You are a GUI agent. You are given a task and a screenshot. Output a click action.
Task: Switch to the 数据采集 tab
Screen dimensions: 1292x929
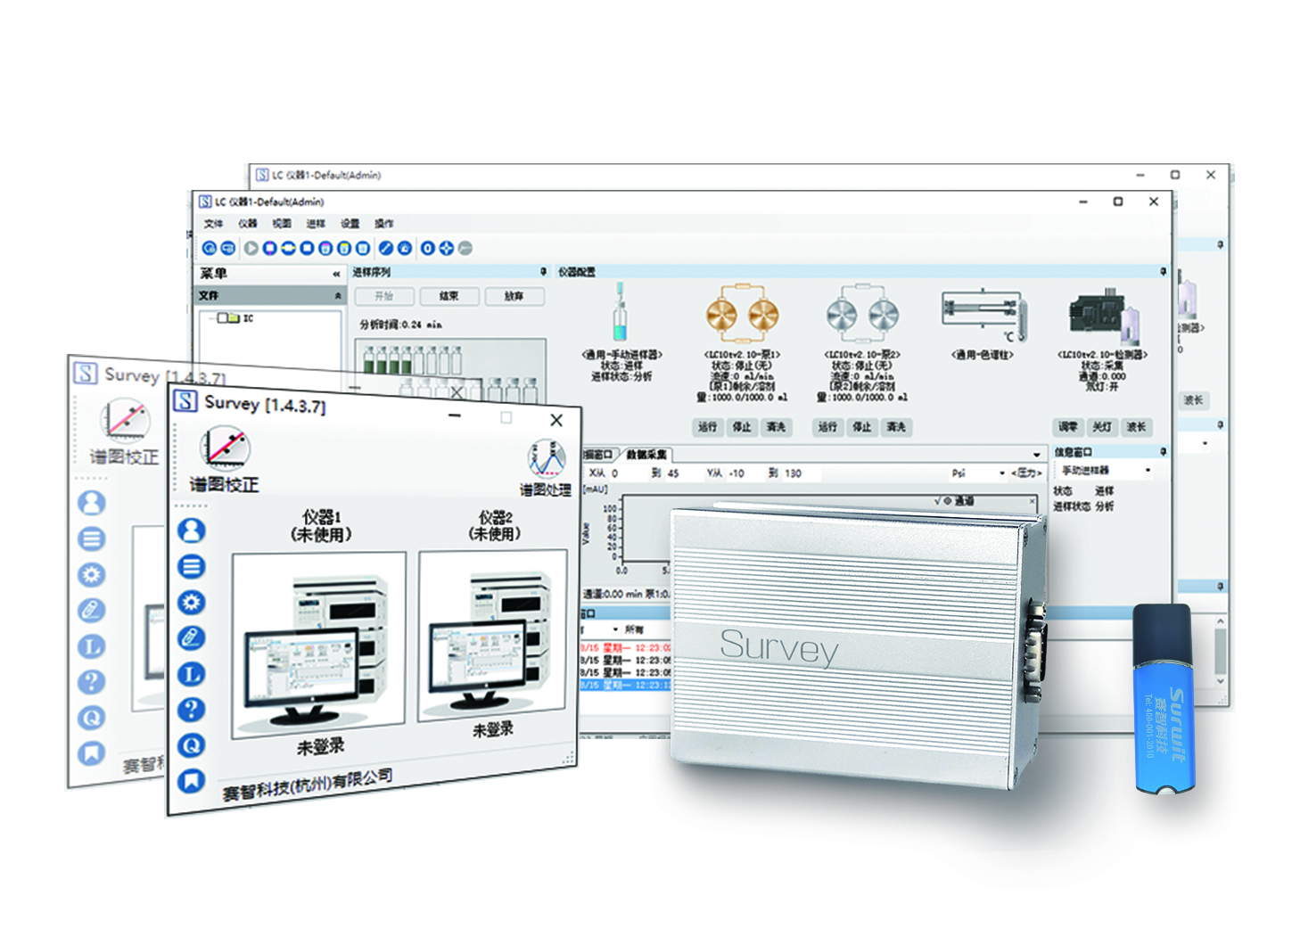coord(646,455)
